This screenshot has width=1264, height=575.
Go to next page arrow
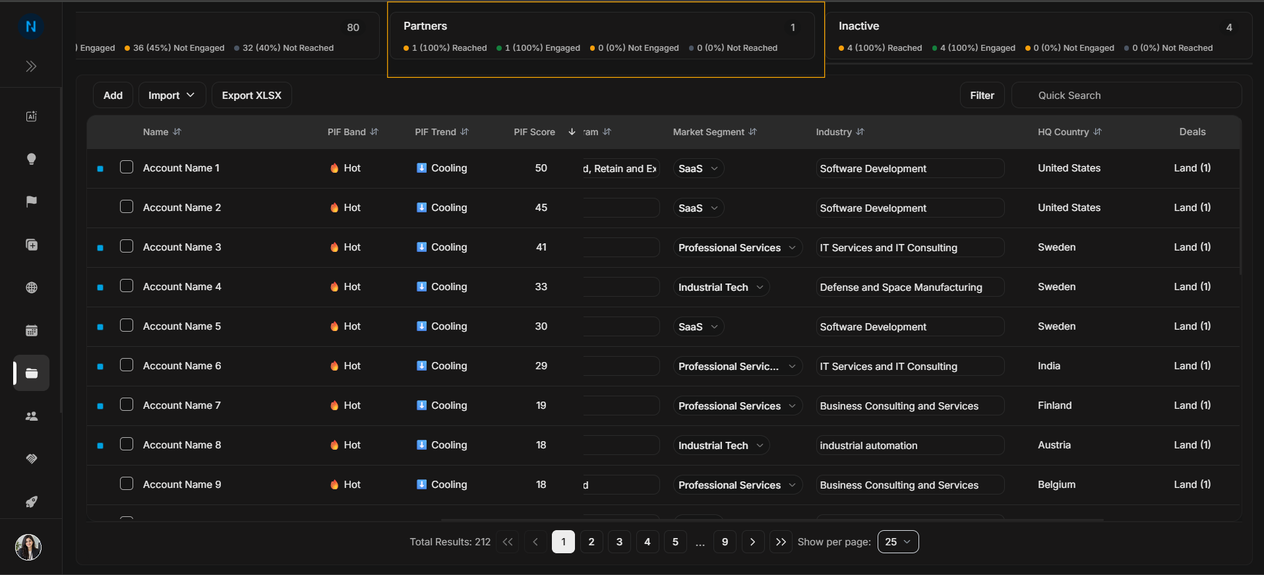pos(752,541)
